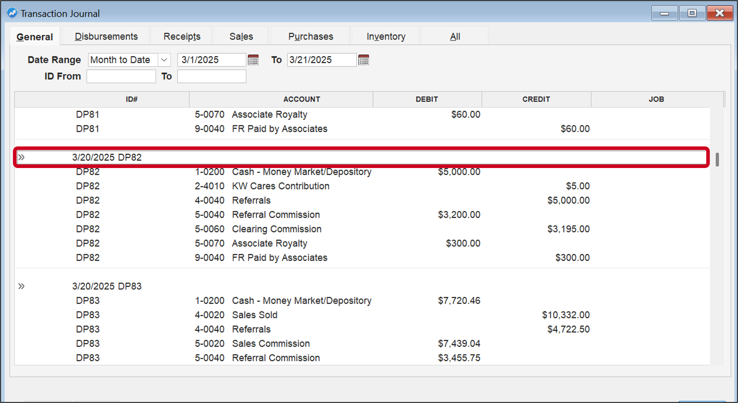Click the $5,000.00 debit for DP82 Cash
The width and height of the screenshot is (738, 403).
coord(459,172)
